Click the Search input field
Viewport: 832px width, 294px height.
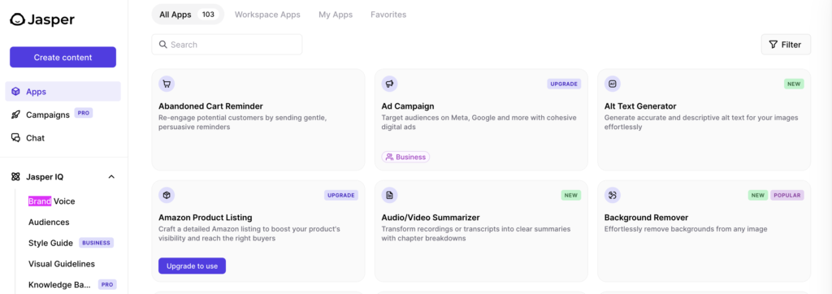click(227, 45)
